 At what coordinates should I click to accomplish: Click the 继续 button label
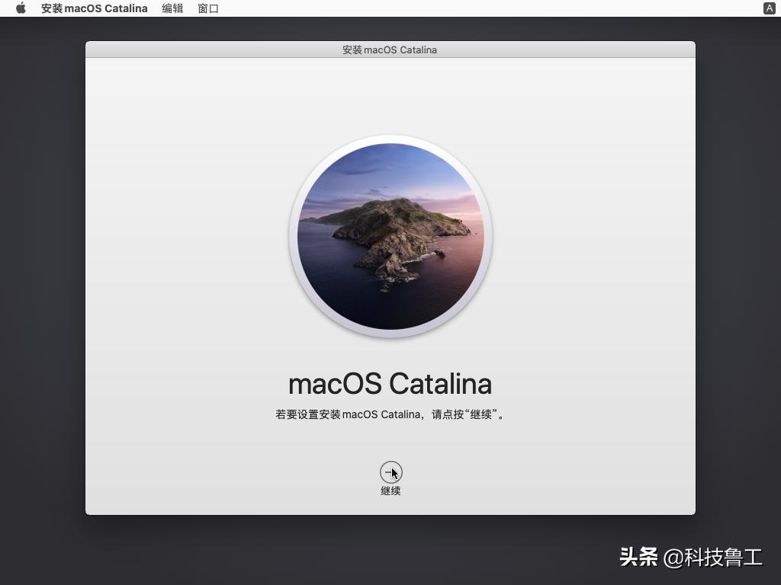click(390, 491)
